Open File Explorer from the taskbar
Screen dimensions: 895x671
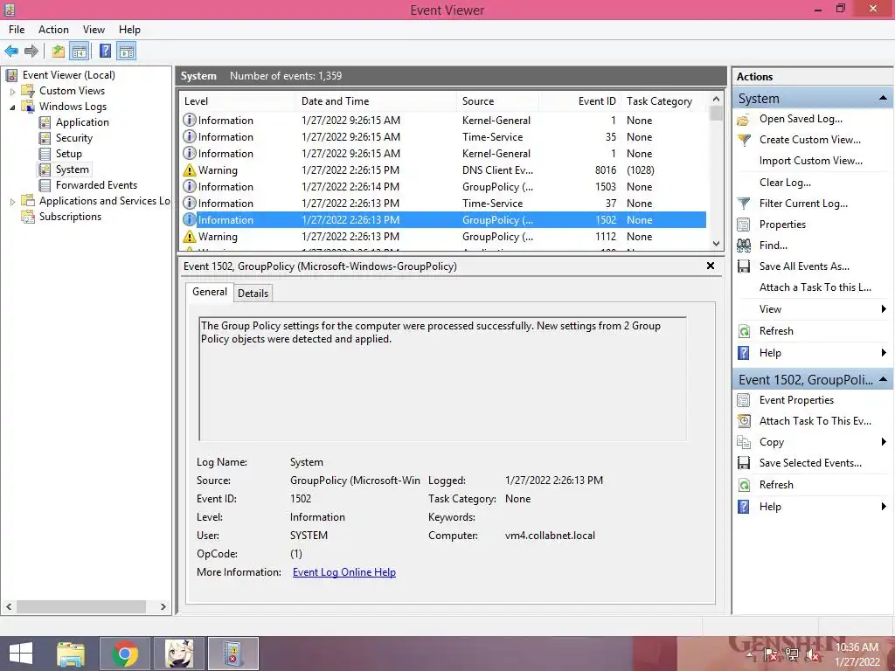tap(71, 654)
